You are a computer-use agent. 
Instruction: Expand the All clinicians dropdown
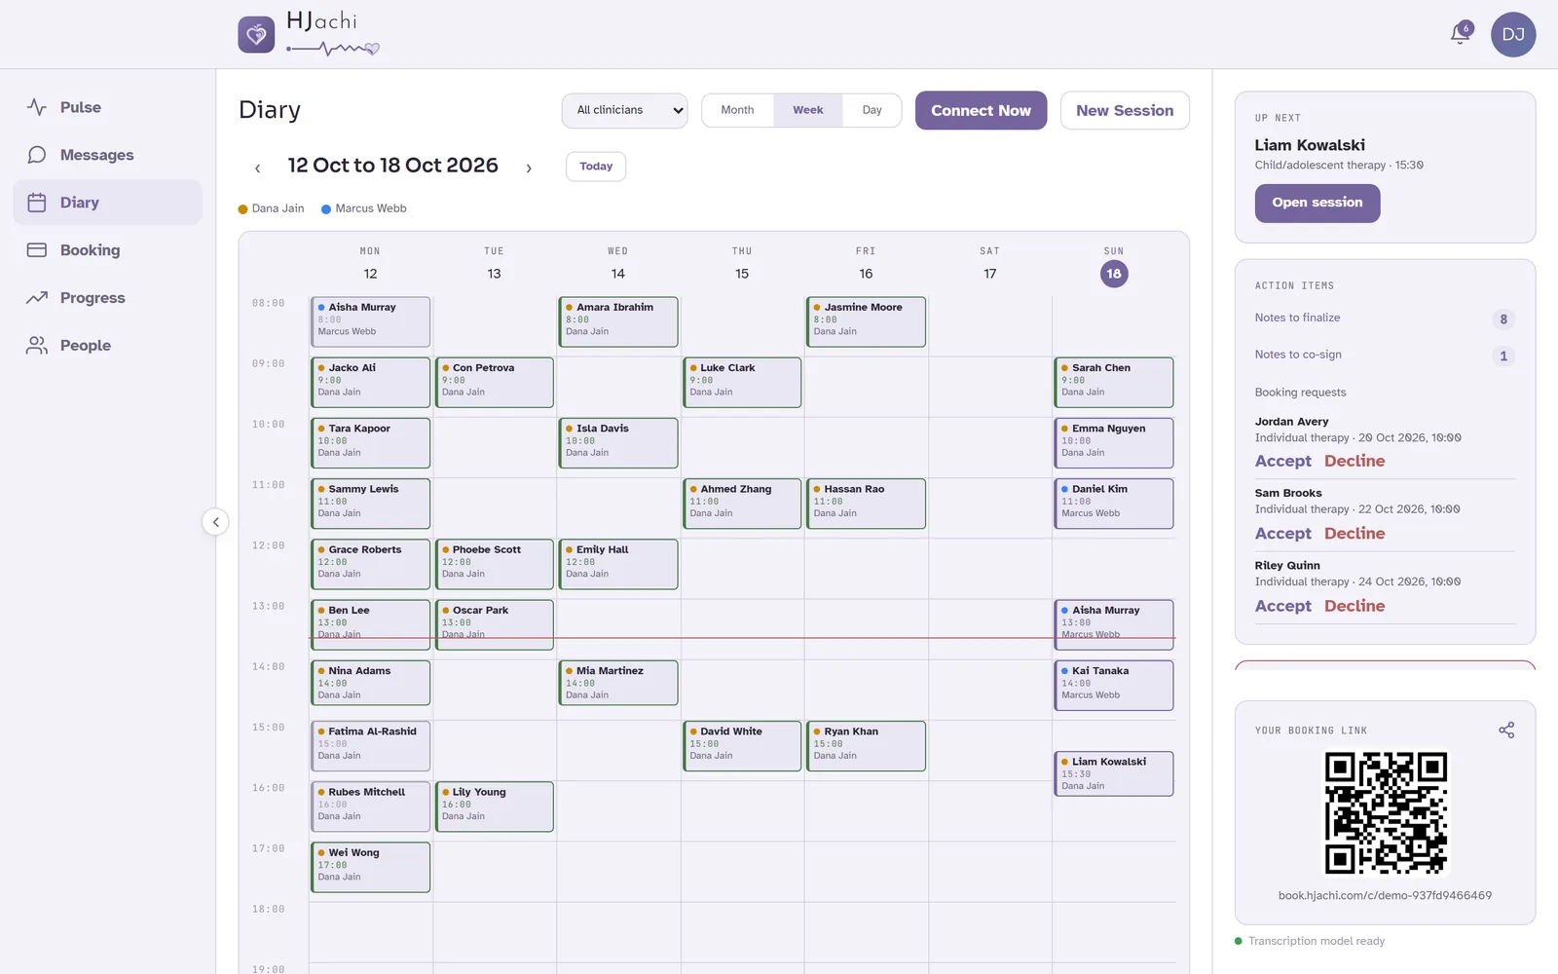coord(625,110)
